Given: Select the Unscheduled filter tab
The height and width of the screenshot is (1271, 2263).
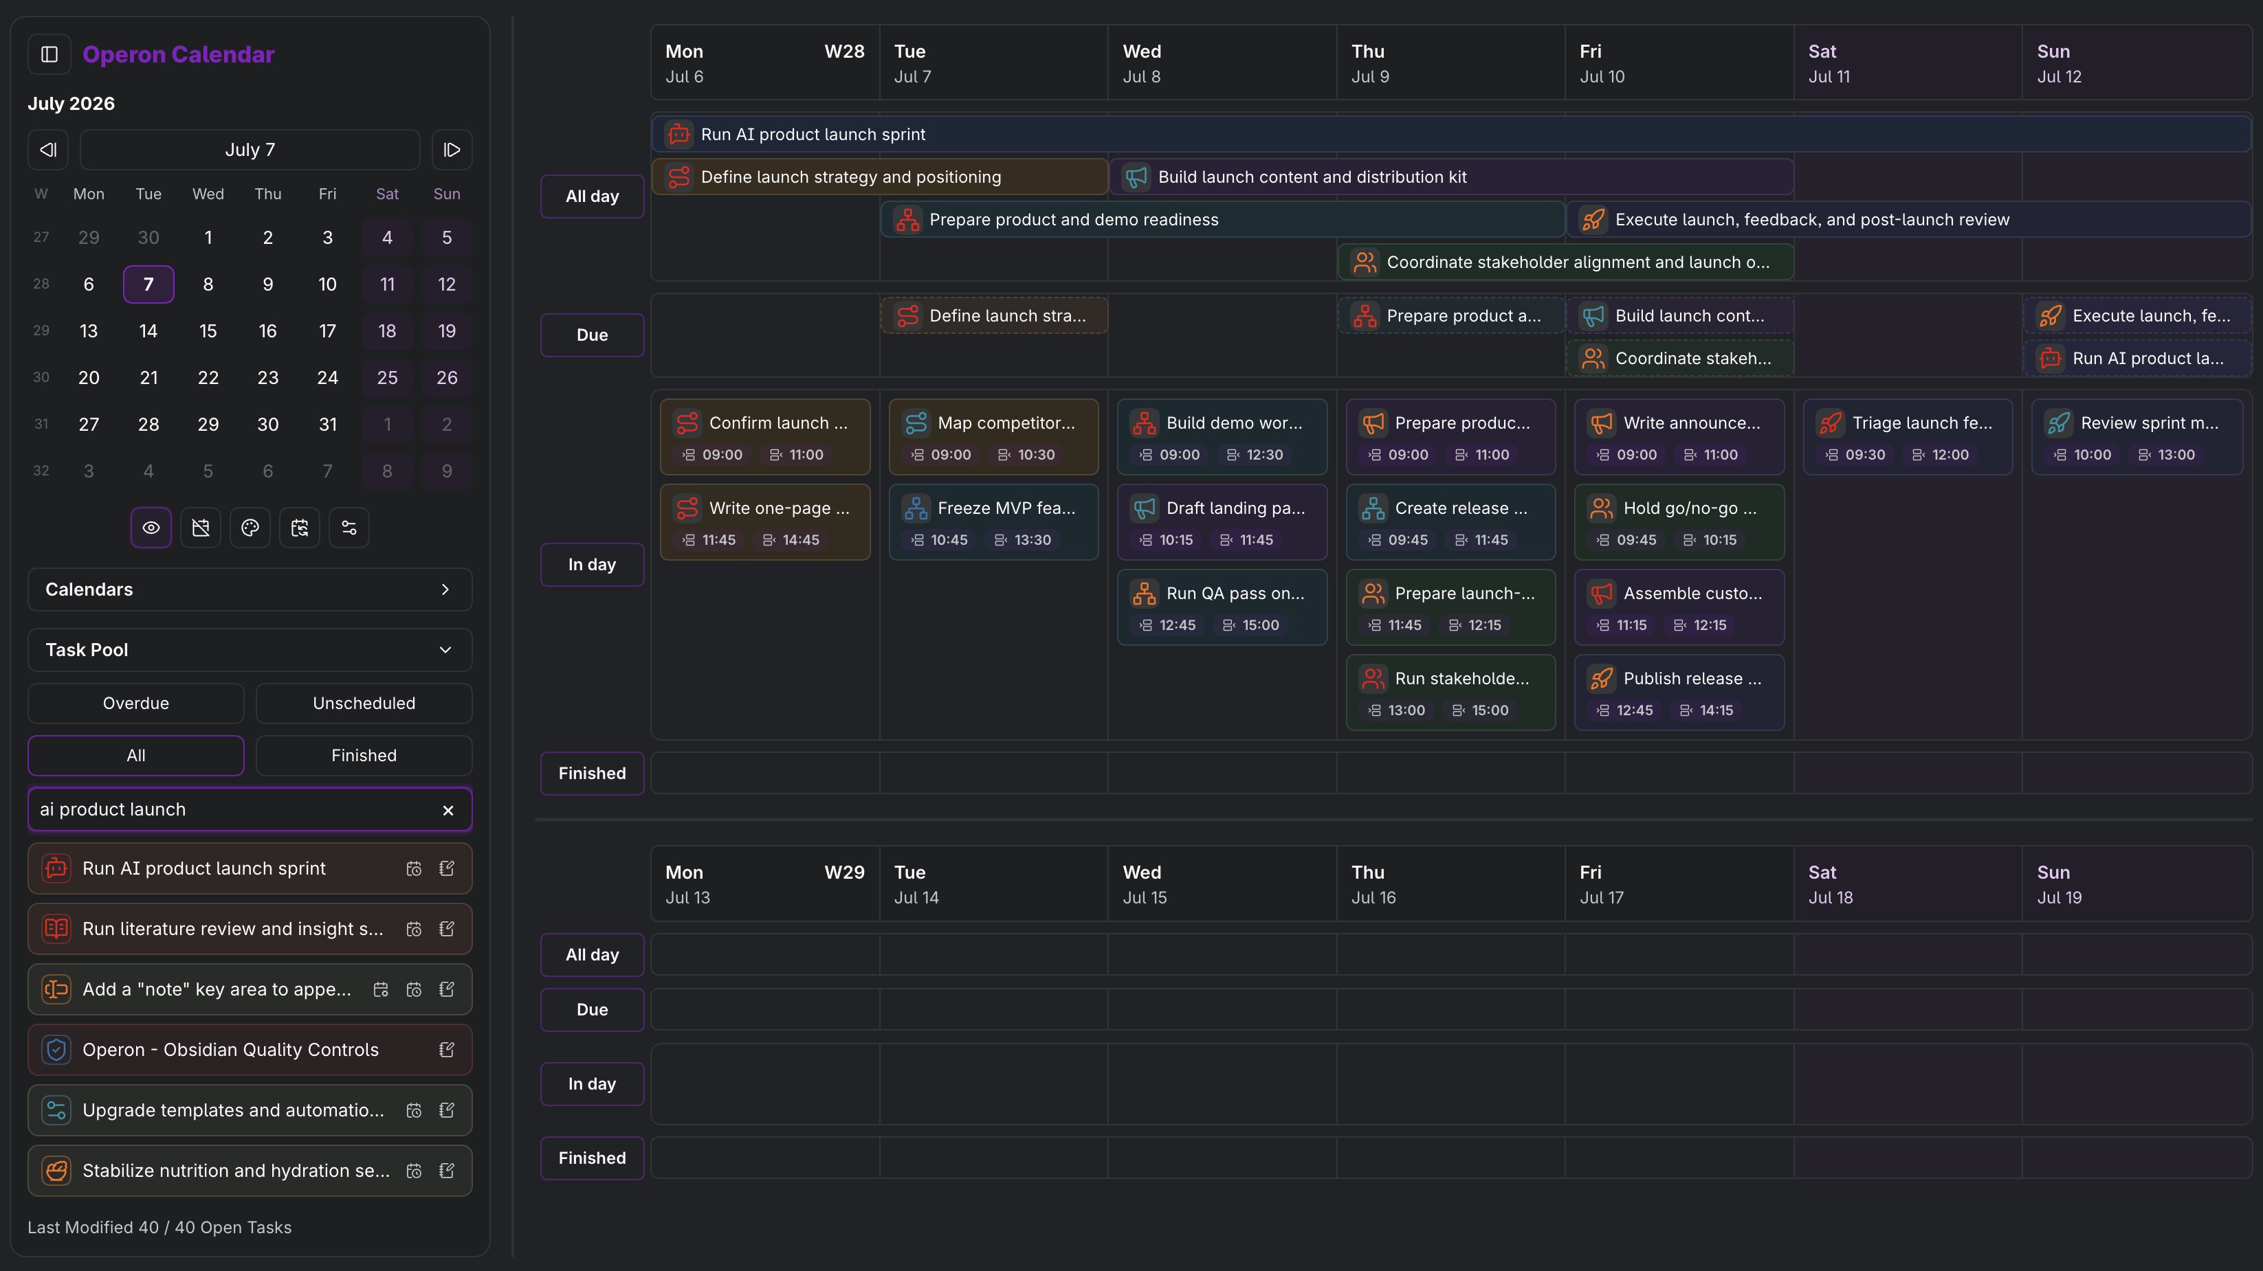Looking at the screenshot, I should click(364, 703).
